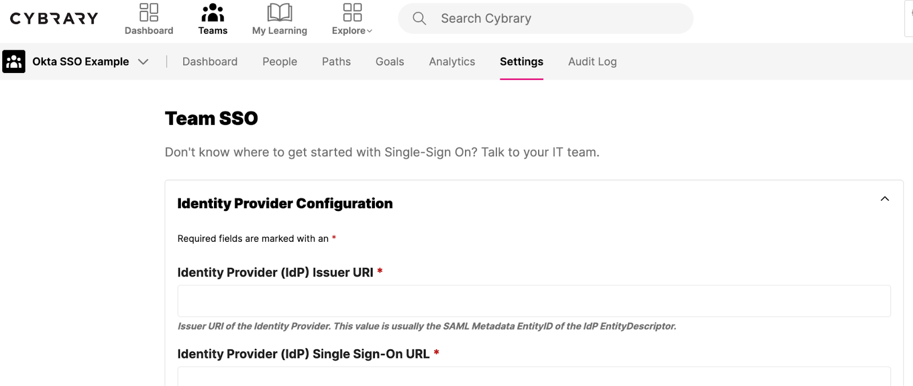The image size is (913, 386).
Task: Click the Okta SSO Example team avatar
Action: point(14,62)
